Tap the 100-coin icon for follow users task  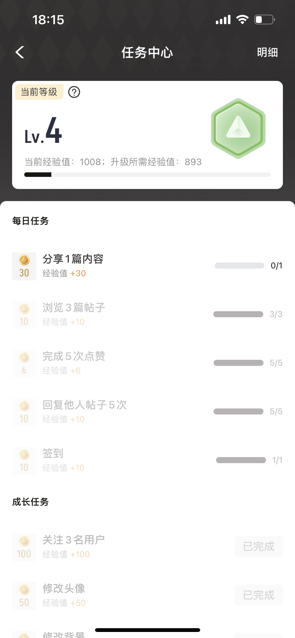point(24,547)
